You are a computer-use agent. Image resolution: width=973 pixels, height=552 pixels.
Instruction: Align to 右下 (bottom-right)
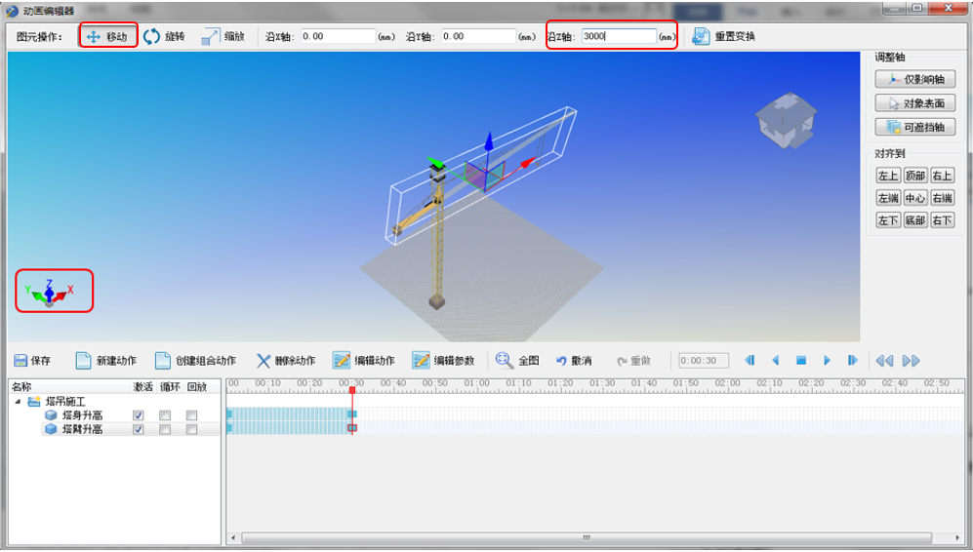[942, 220]
